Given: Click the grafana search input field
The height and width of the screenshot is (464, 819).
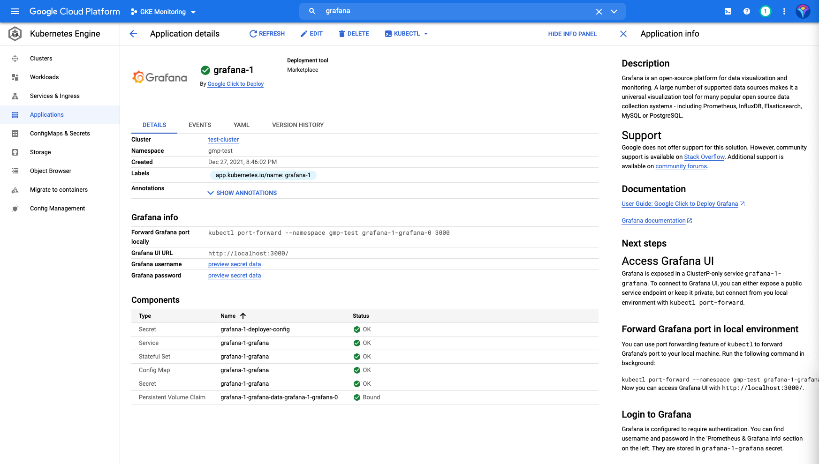Looking at the screenshot, I should pyautogui.click(x=457, y=11).
